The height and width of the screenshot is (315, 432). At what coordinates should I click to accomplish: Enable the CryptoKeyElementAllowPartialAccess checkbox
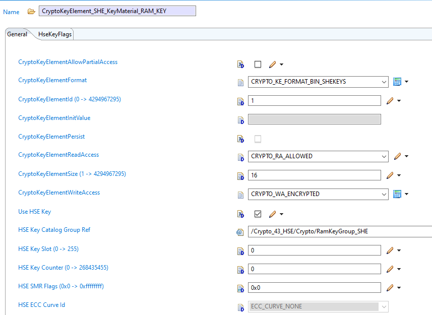(258, 64)
